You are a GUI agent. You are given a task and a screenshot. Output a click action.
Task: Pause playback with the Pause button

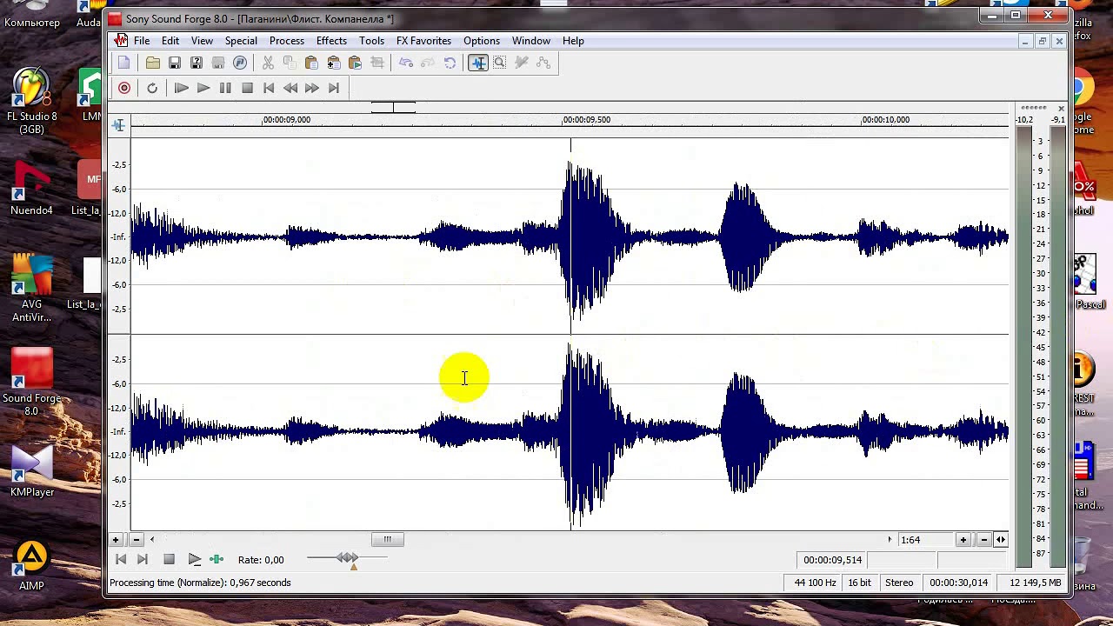225,88
